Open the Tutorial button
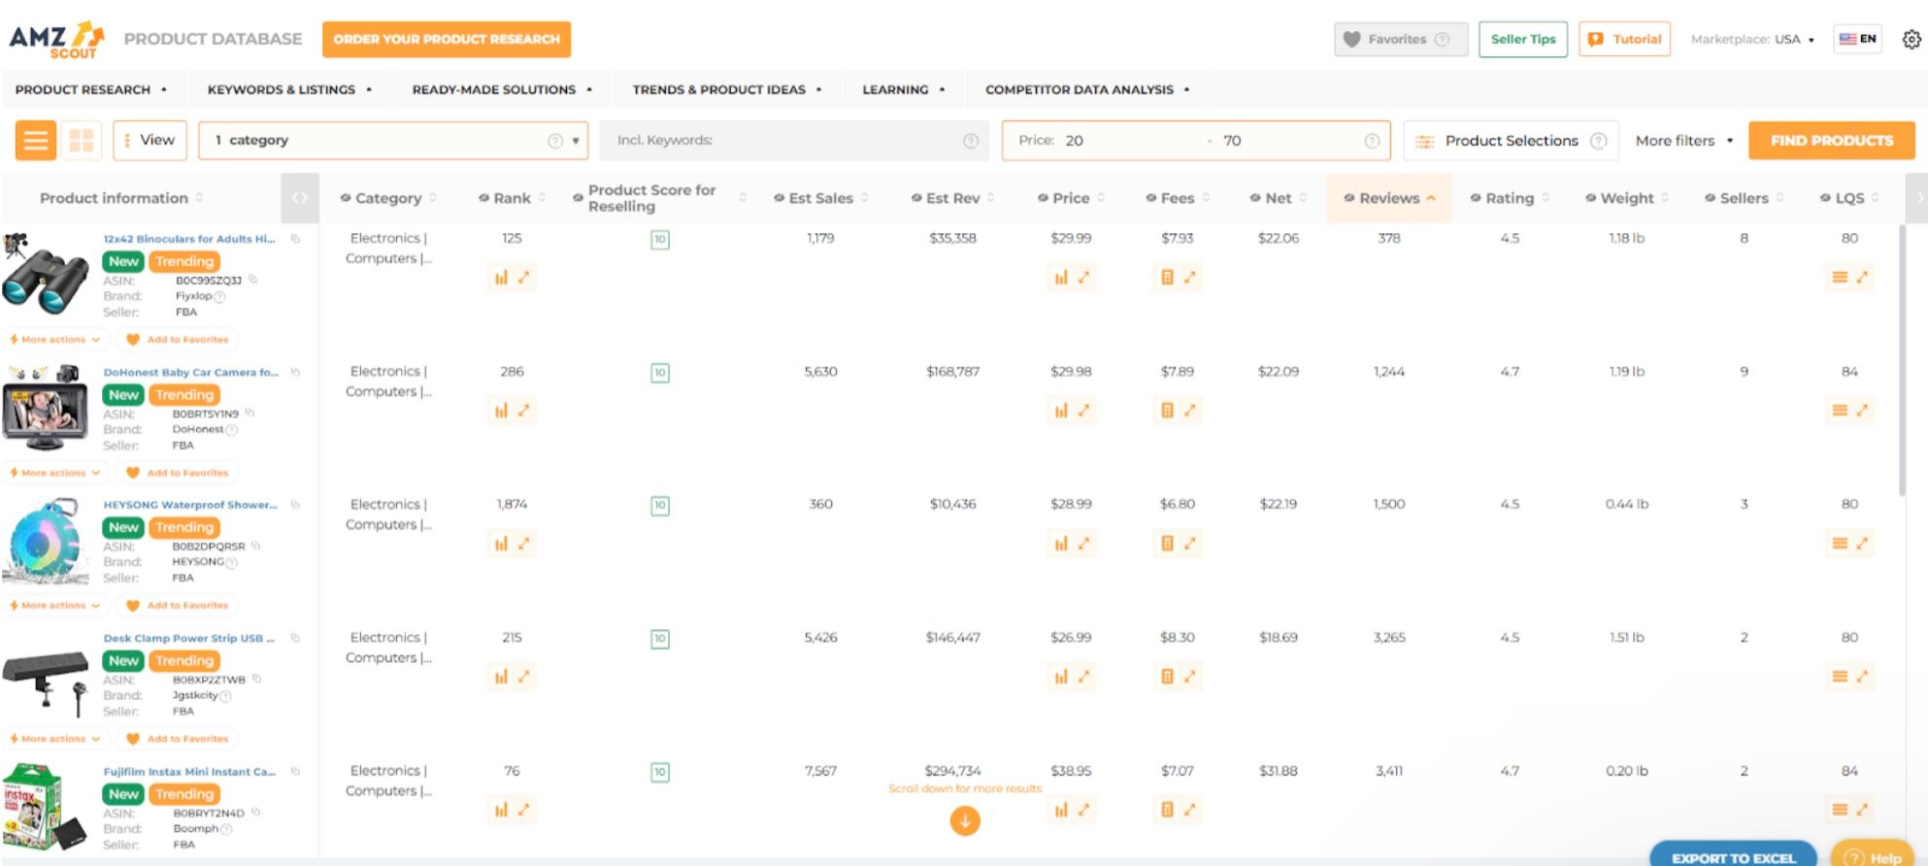 pyautogui.click(x=1624, y=40)
